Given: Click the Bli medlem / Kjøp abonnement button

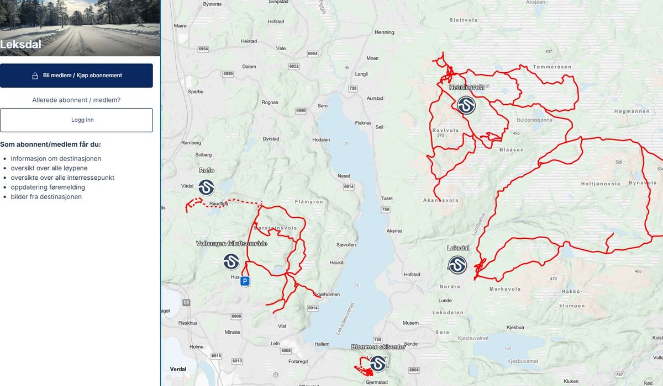Looking at the screenshot, I should (x=76, y=76).
